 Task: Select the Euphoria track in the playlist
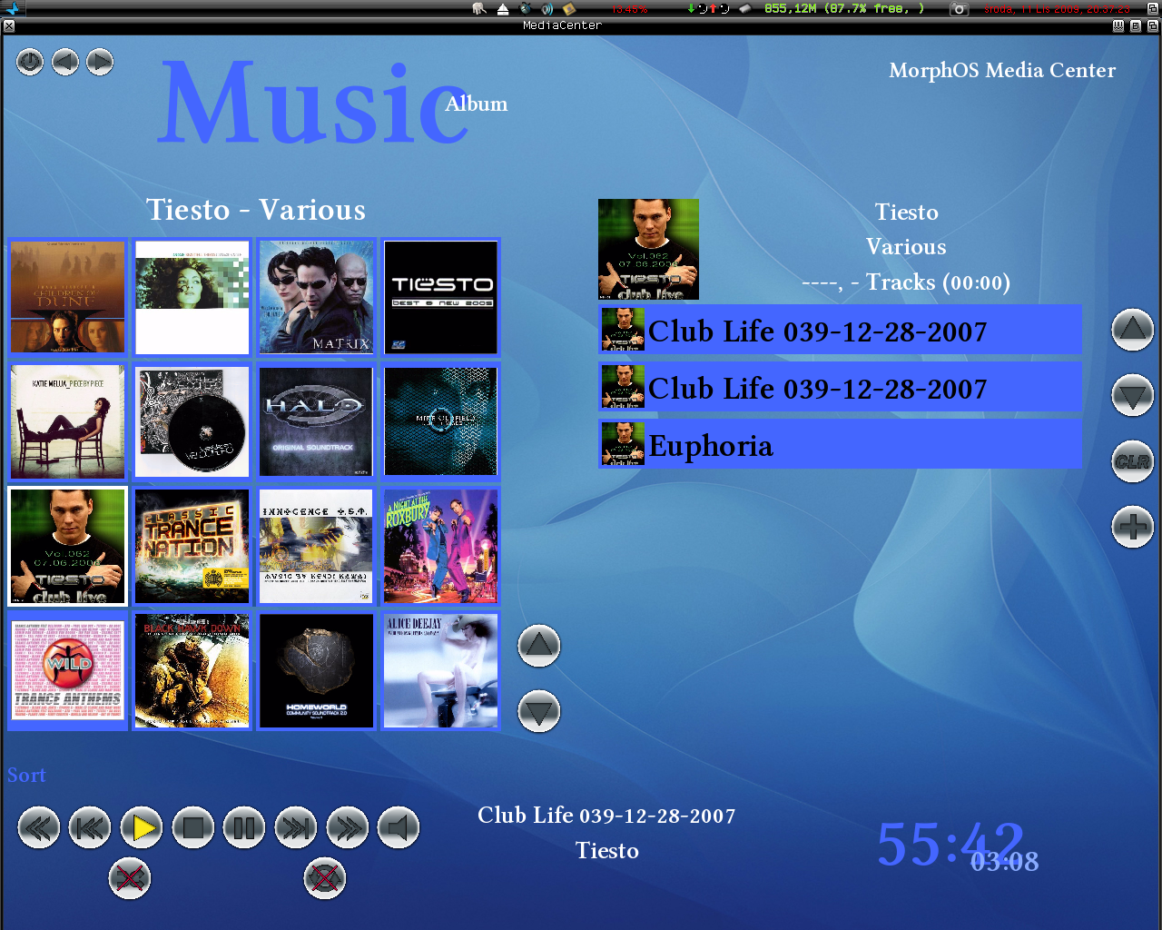click(840, 444)
